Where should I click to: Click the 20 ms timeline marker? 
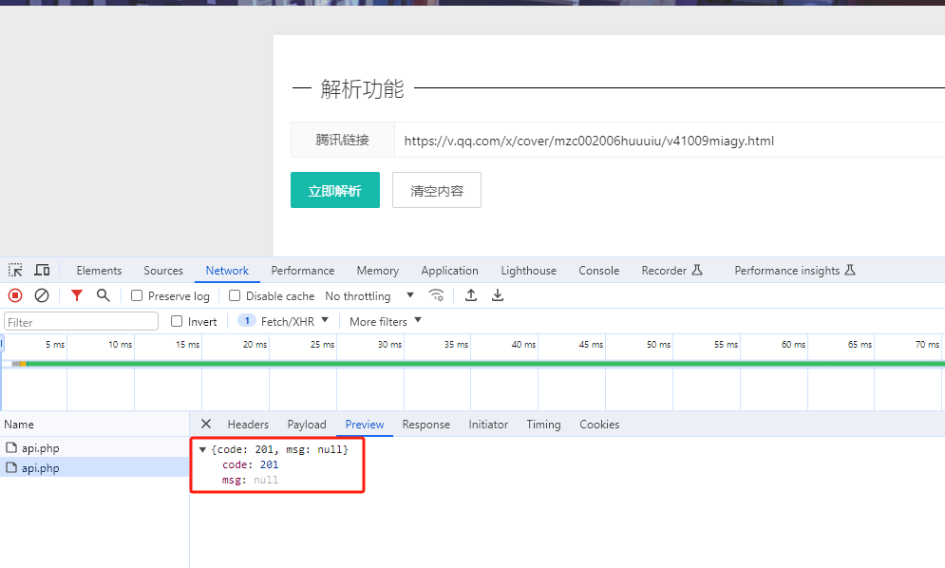pos(255,344)
